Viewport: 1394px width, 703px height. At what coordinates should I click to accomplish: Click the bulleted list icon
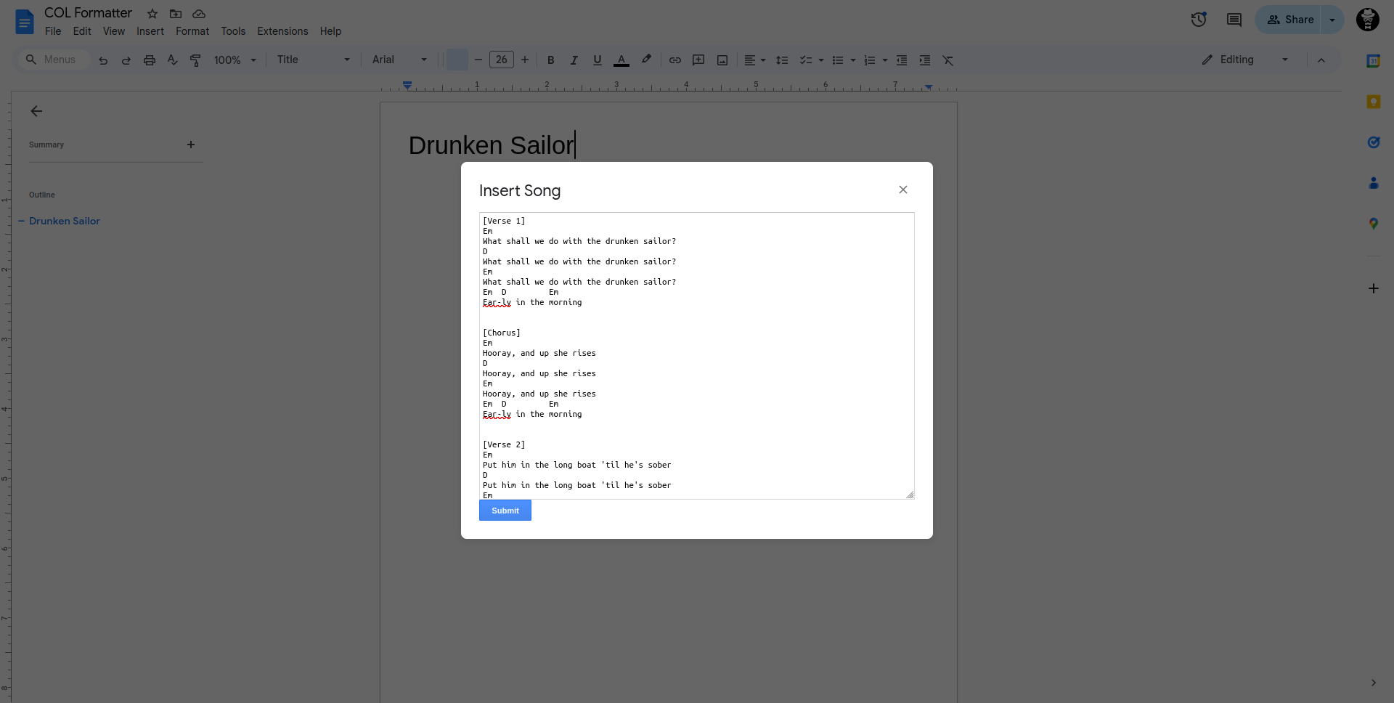coord(838,60)
